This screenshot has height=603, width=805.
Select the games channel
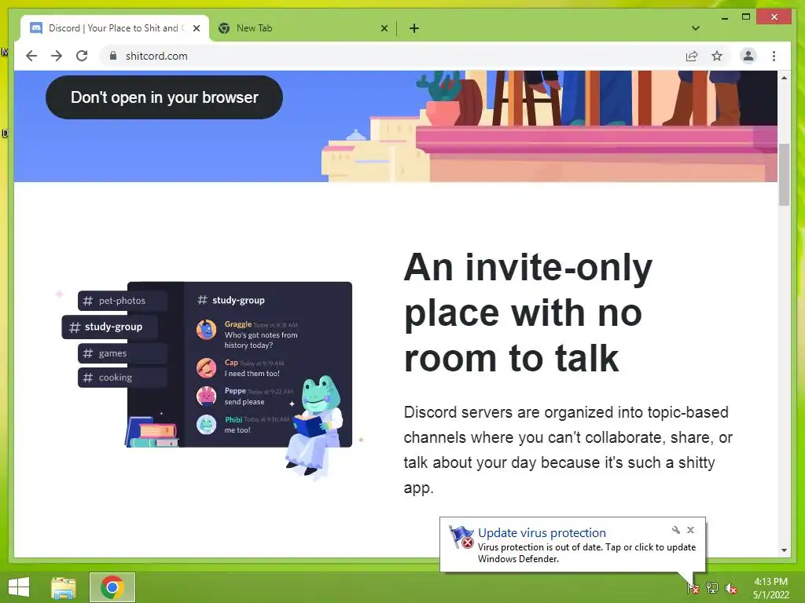click(123, 353)
